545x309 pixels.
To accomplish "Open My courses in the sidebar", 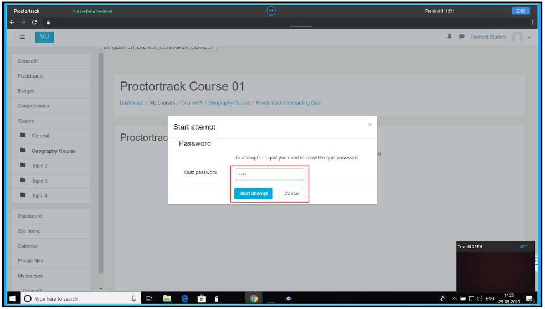I will (x=51, y=276).
